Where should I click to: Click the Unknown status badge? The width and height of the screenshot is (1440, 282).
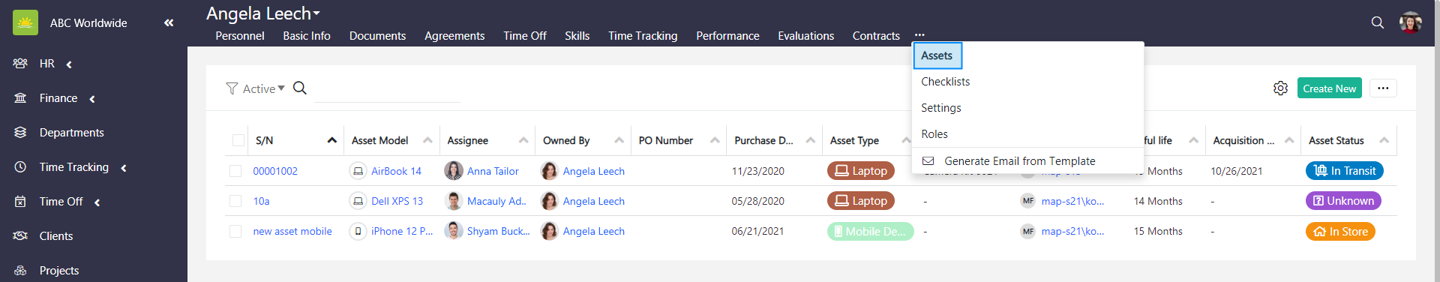[x=1343, y=201]
